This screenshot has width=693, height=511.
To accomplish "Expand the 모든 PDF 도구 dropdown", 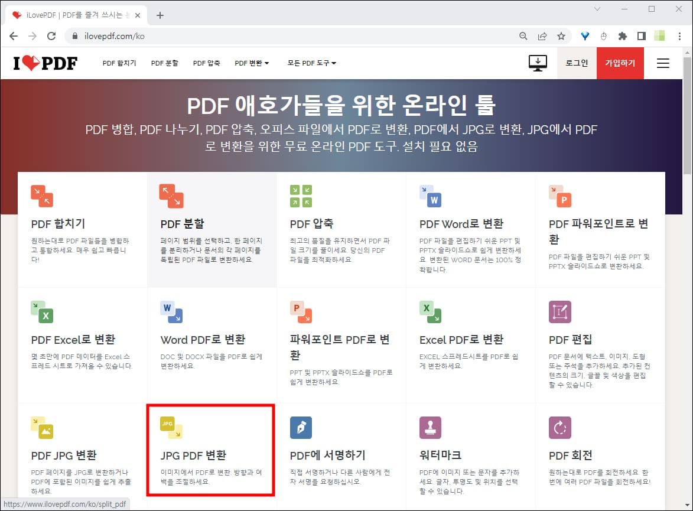I will click(x=311, y=63).
